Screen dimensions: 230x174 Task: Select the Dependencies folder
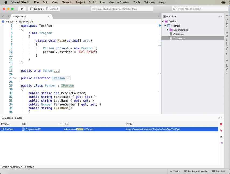click(x=181, y=30)
